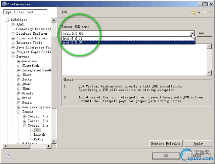The height and width of the screenshot is (164, 215).
Task: Collapse the MyEclipse tree node
Action: 7,20
